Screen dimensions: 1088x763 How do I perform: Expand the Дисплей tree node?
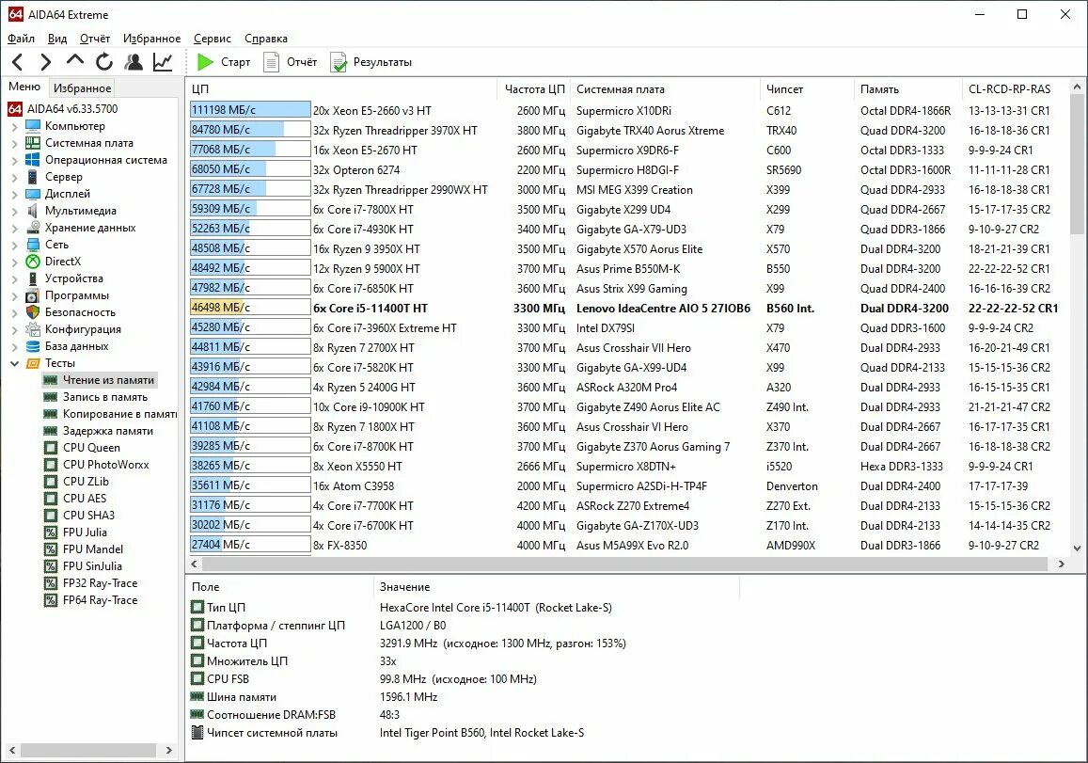point(14,195)
